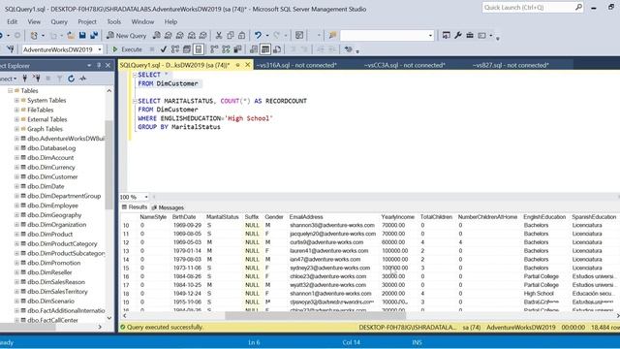Click Disconnect plug icon in Object Explorer
The height and width of the screenshot is (349, 620).
point(37,79)
